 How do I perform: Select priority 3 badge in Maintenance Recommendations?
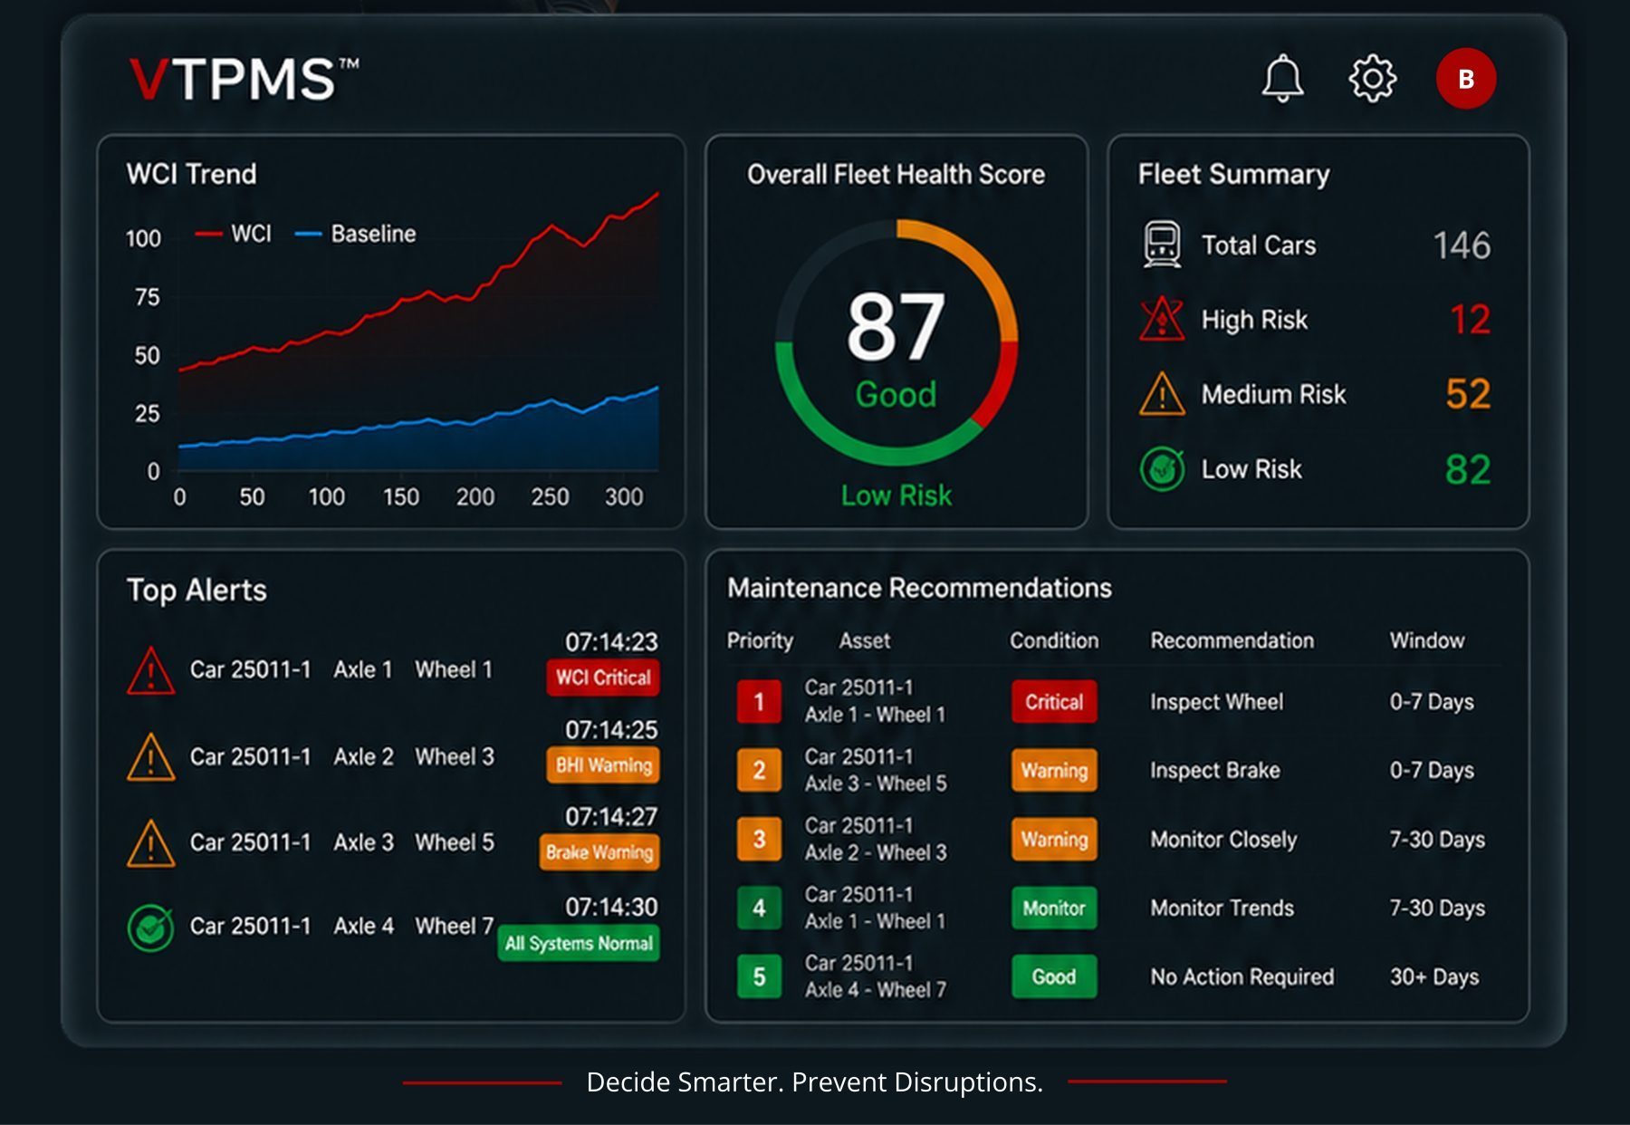pos(759,840)
